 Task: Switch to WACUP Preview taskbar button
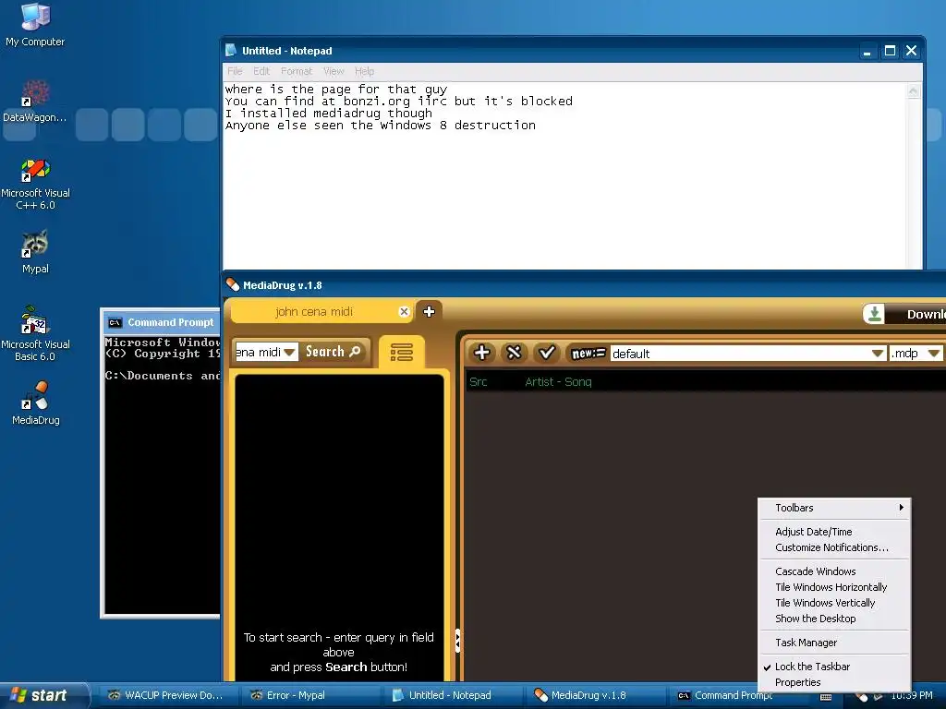click(167, 695)
